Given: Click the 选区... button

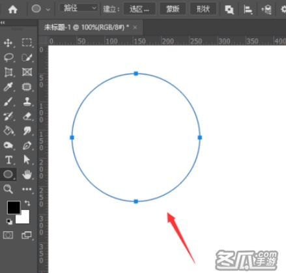Looking at the screenshot, I should (x=139, y=9).
